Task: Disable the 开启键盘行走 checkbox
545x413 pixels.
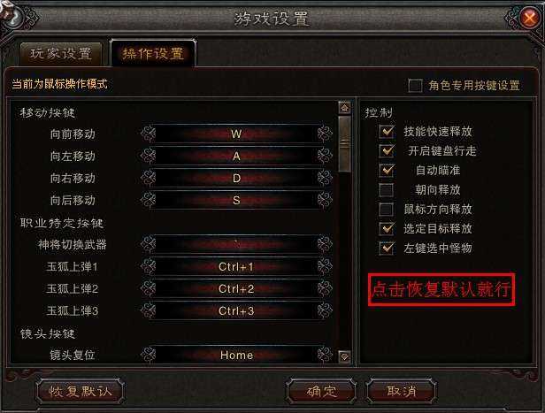Action: 386,150
